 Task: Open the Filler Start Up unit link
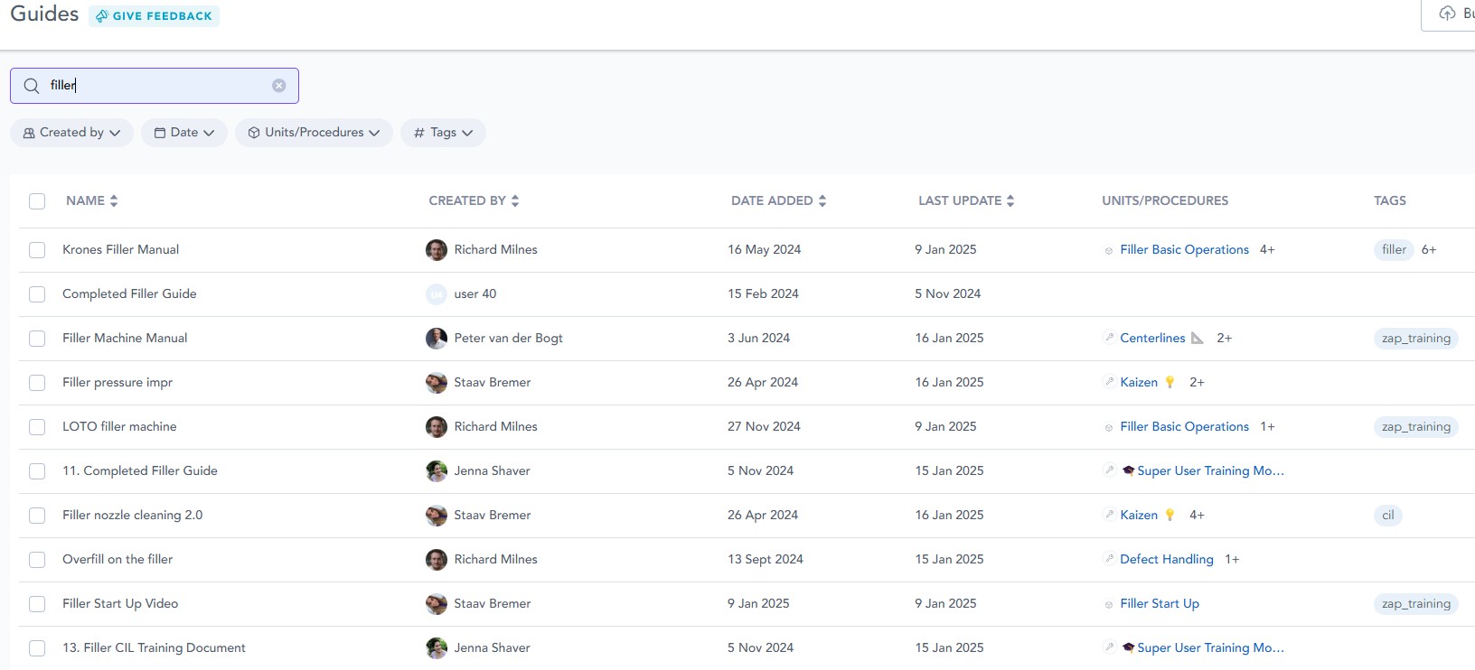(x=1159, y=604)
